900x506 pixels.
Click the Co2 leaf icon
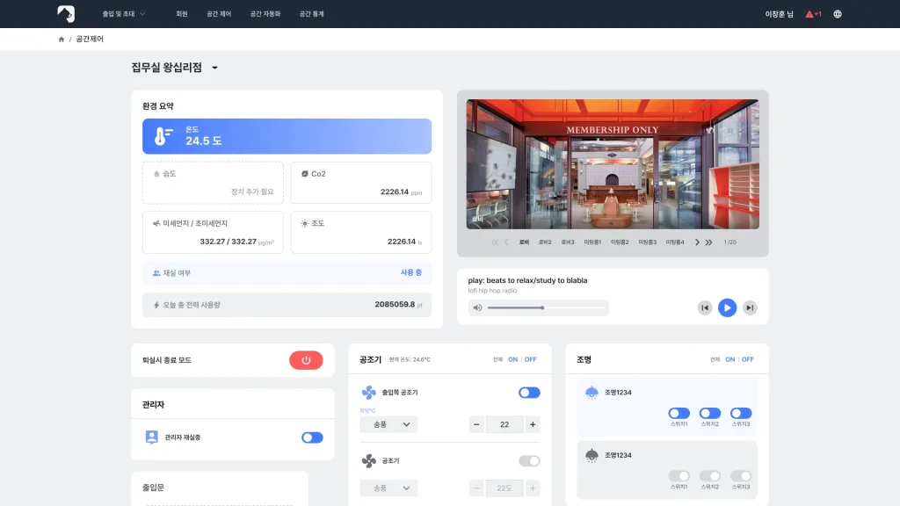(x=305, y=174)
